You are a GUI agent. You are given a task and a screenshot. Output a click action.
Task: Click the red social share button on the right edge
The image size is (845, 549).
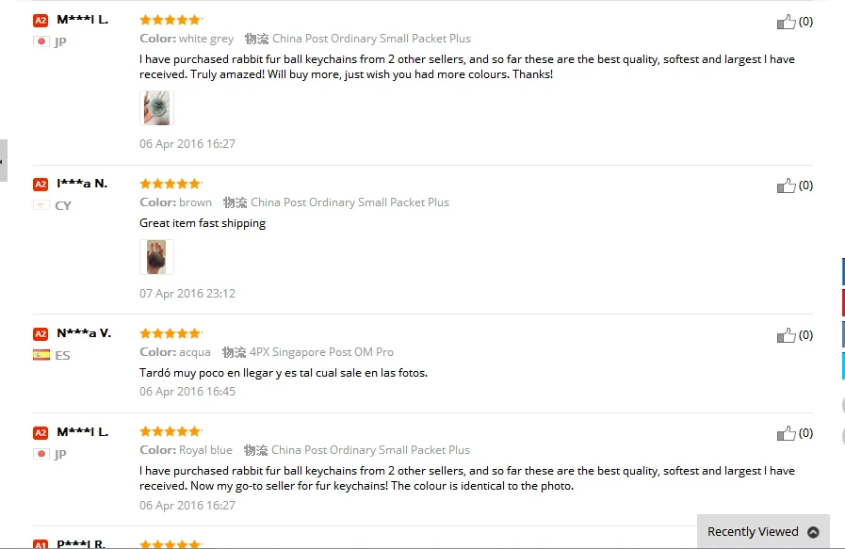pos(842,302)
